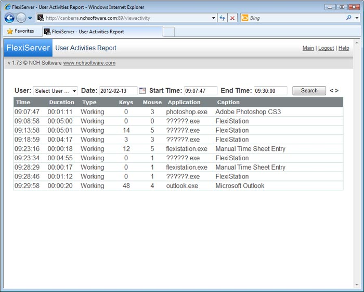Screen dimensions: 364x292
Task: Click the Search button
Action: (309, 91)
